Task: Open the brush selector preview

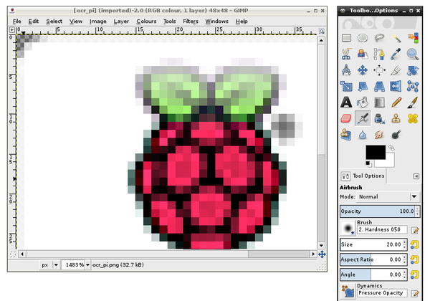Action: point(348,228)
